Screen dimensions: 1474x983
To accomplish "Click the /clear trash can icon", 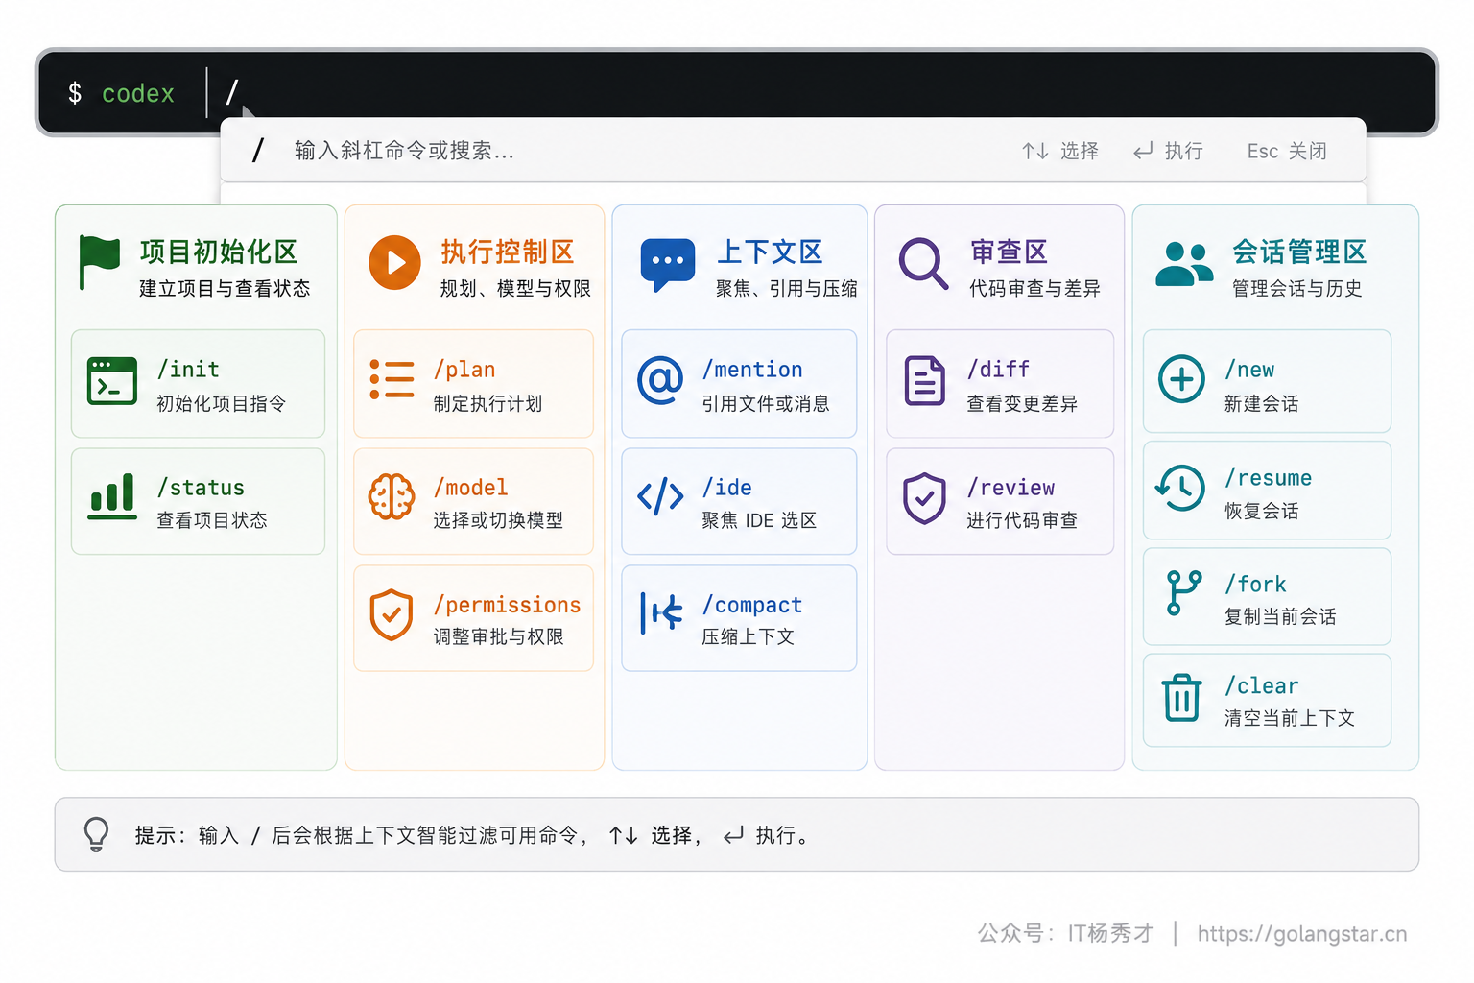I will click(x=1182, y=697).
